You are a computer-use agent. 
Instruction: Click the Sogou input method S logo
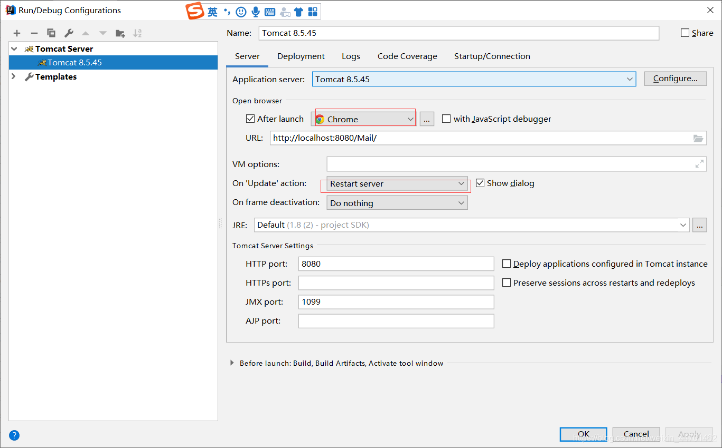click(195, 11)
